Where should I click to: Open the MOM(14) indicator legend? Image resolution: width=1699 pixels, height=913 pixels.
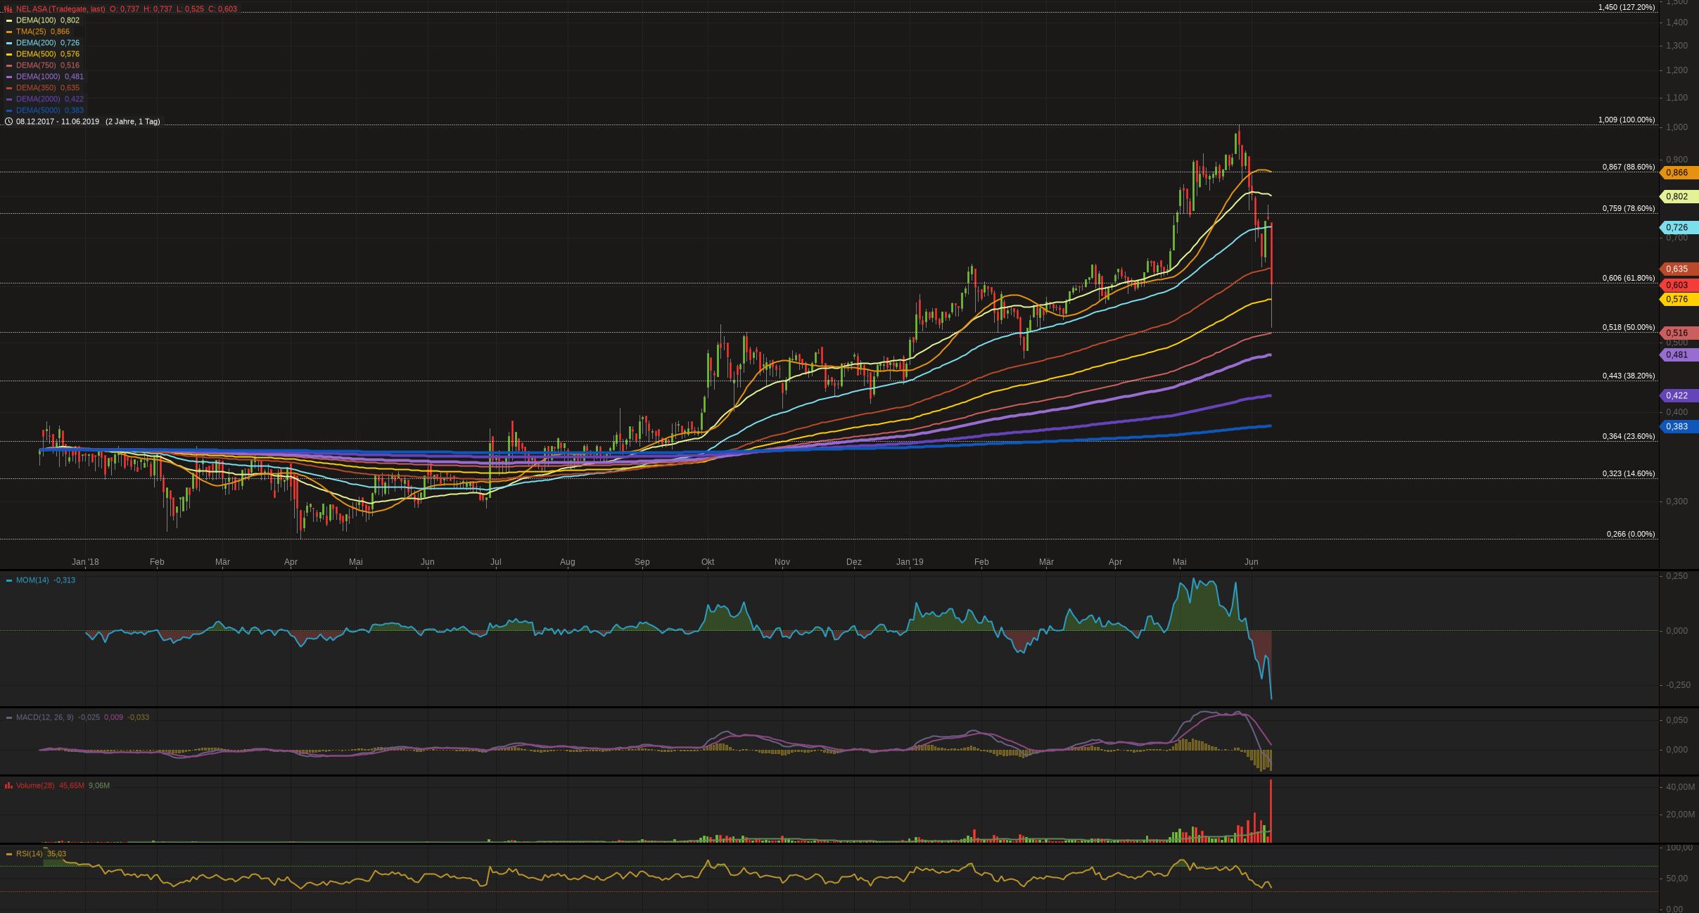tap(32, 580)
